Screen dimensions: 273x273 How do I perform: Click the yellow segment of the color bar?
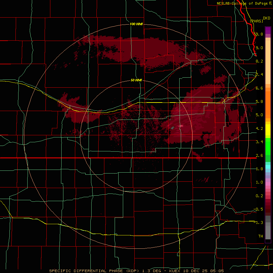click(x=268, y=130)
